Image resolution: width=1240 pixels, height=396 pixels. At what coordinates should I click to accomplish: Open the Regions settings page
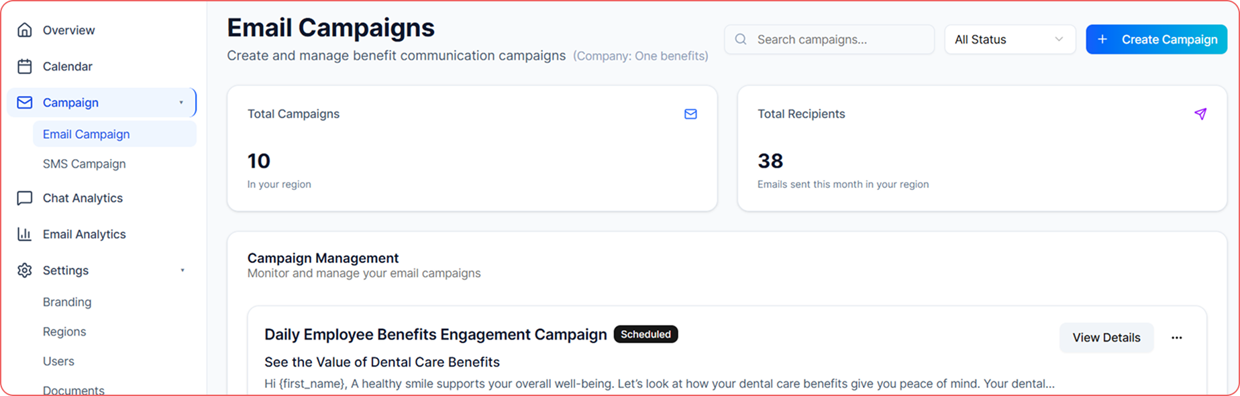pyautogui.click(x=64, y=332)
